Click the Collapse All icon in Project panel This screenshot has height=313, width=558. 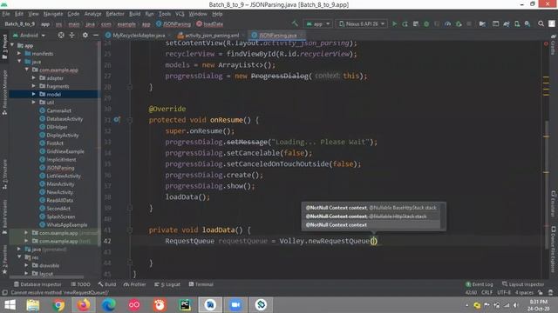(x=71, y=35)
